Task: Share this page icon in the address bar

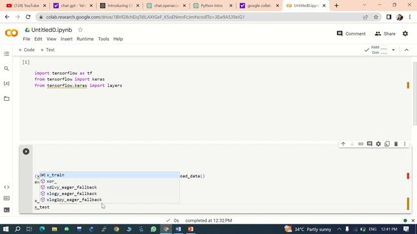Action: (366, 17)
